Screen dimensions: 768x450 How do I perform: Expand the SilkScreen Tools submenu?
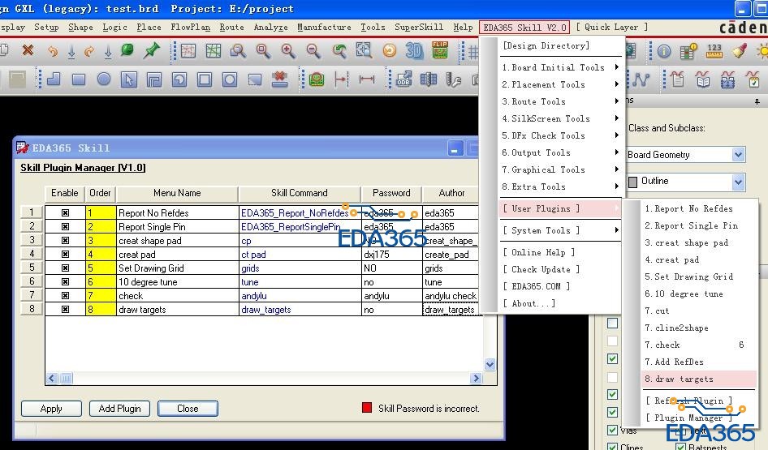[x=560, y=119]
